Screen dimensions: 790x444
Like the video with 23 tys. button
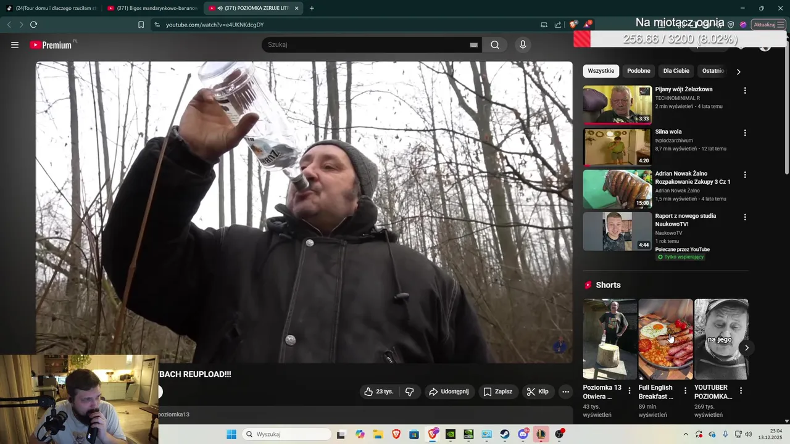[378, 392]
